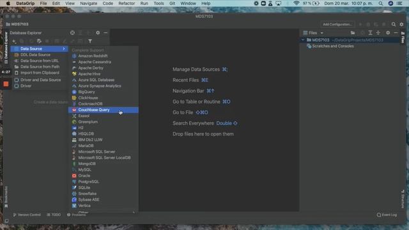Select Snowflake data source
This screenshot has height=230, width=409.
[104, 194]
